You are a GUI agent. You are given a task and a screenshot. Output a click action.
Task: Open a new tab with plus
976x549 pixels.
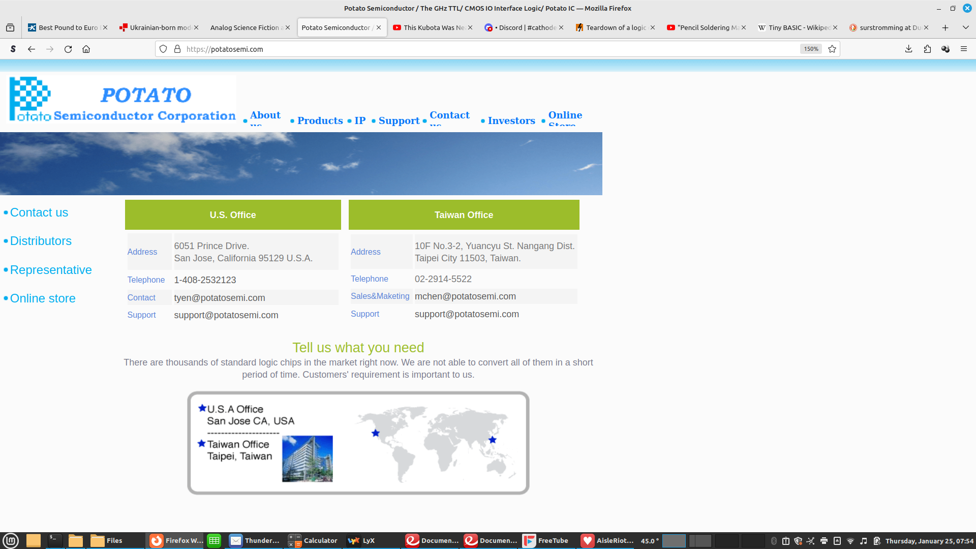click(x=945, y=27)
